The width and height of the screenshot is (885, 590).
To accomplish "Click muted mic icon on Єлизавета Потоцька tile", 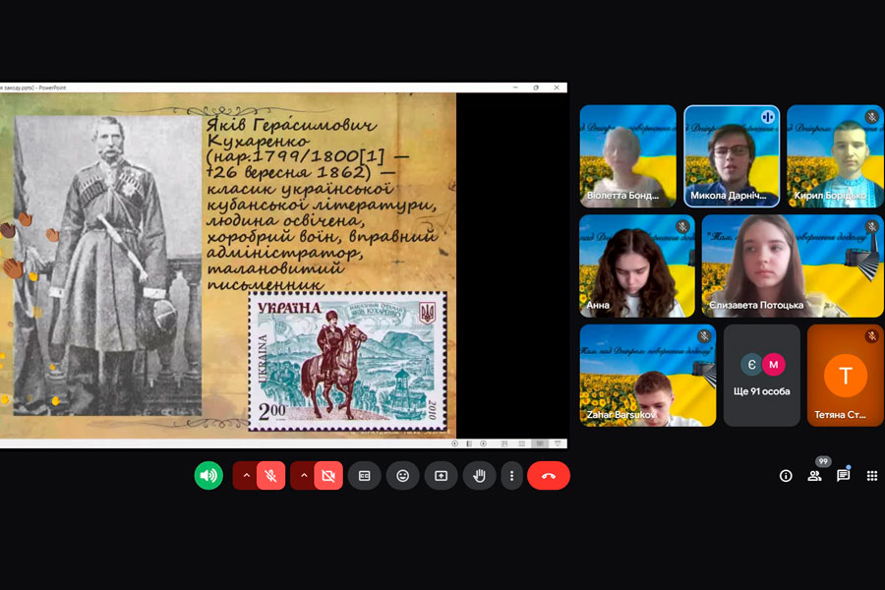I will click(872, 226).
